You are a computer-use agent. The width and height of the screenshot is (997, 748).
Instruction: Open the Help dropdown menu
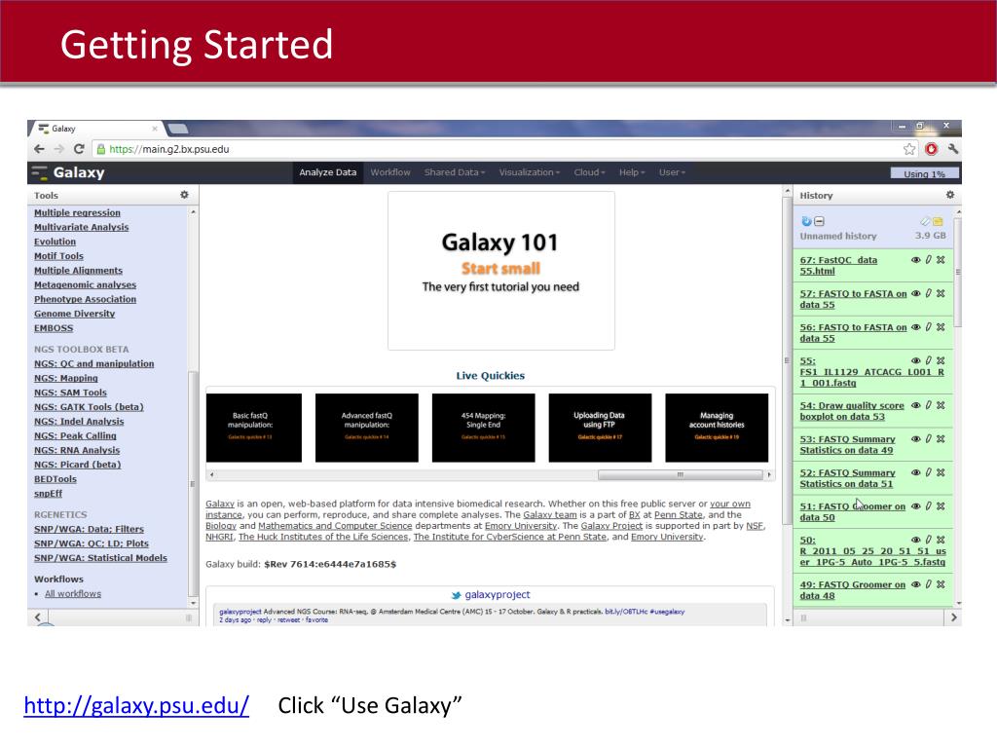coord(631,172)
